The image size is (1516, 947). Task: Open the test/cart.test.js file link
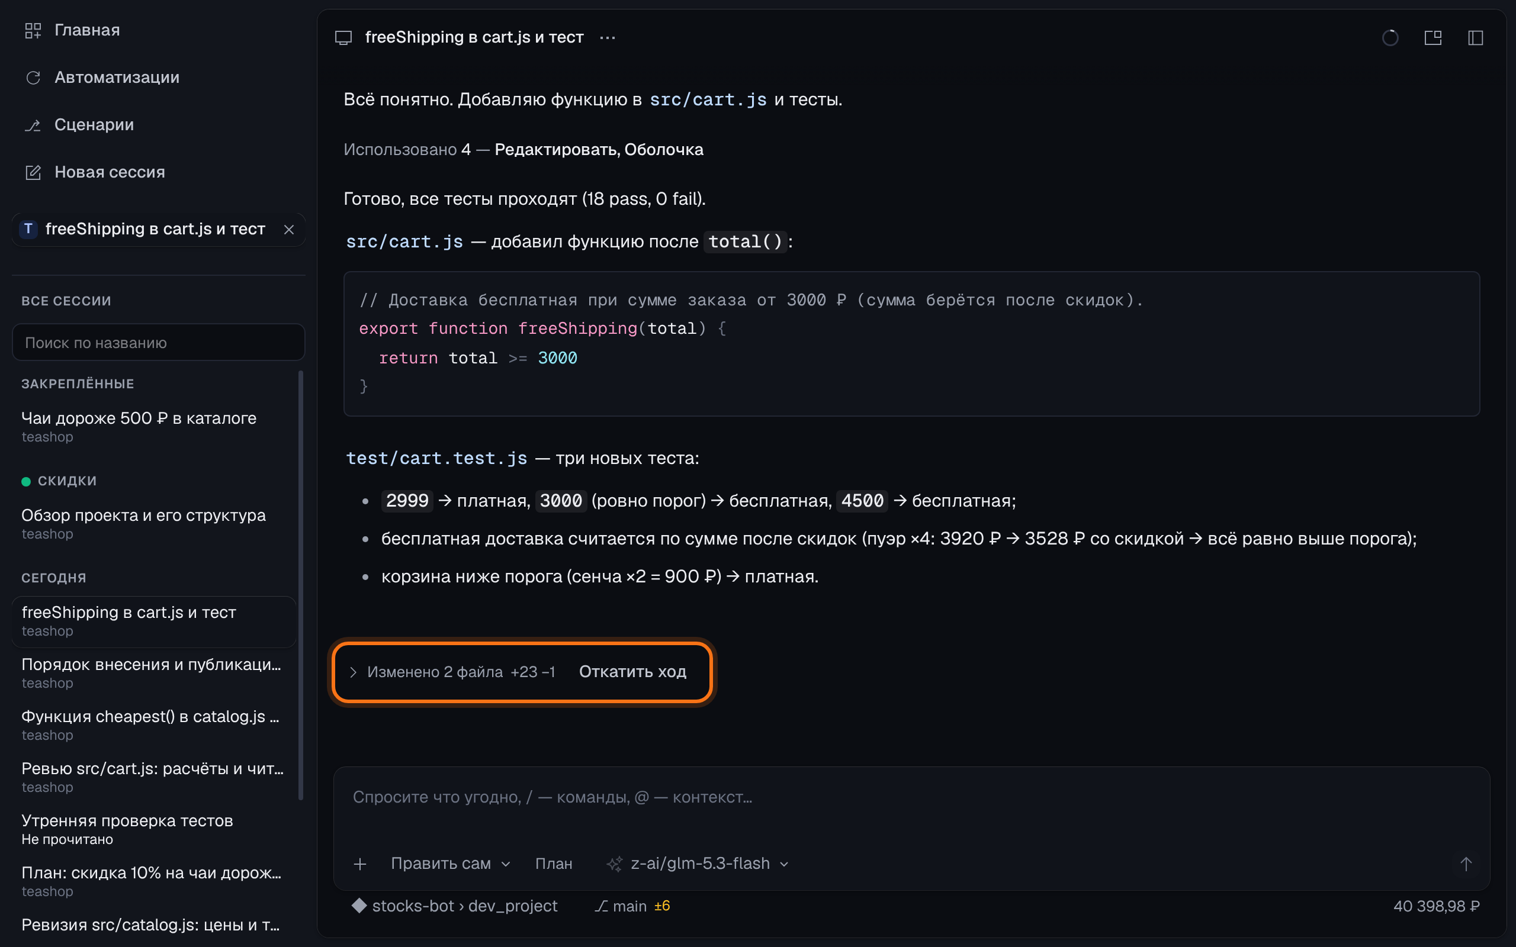[436, 459]
